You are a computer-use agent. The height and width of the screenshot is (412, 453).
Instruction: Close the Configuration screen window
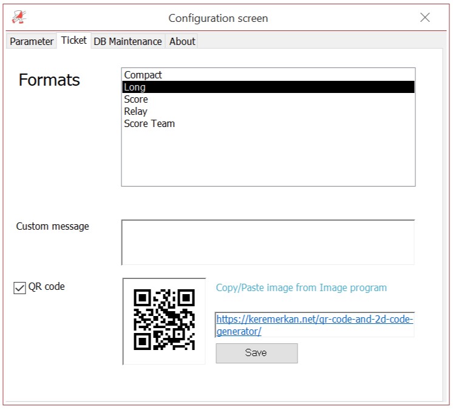click(424, 18)
